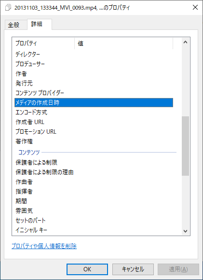Select the 発行元 property row
Screen dimensions: 203x280
coord(94,83)
